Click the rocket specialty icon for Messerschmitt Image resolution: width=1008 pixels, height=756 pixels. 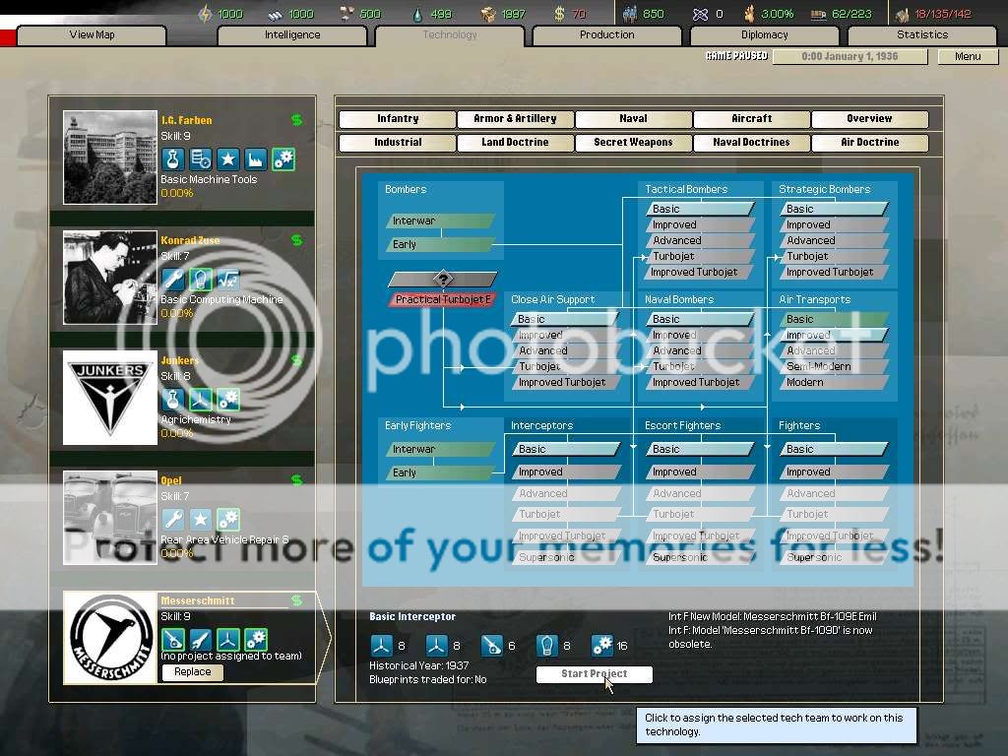(x=201, y=640)
